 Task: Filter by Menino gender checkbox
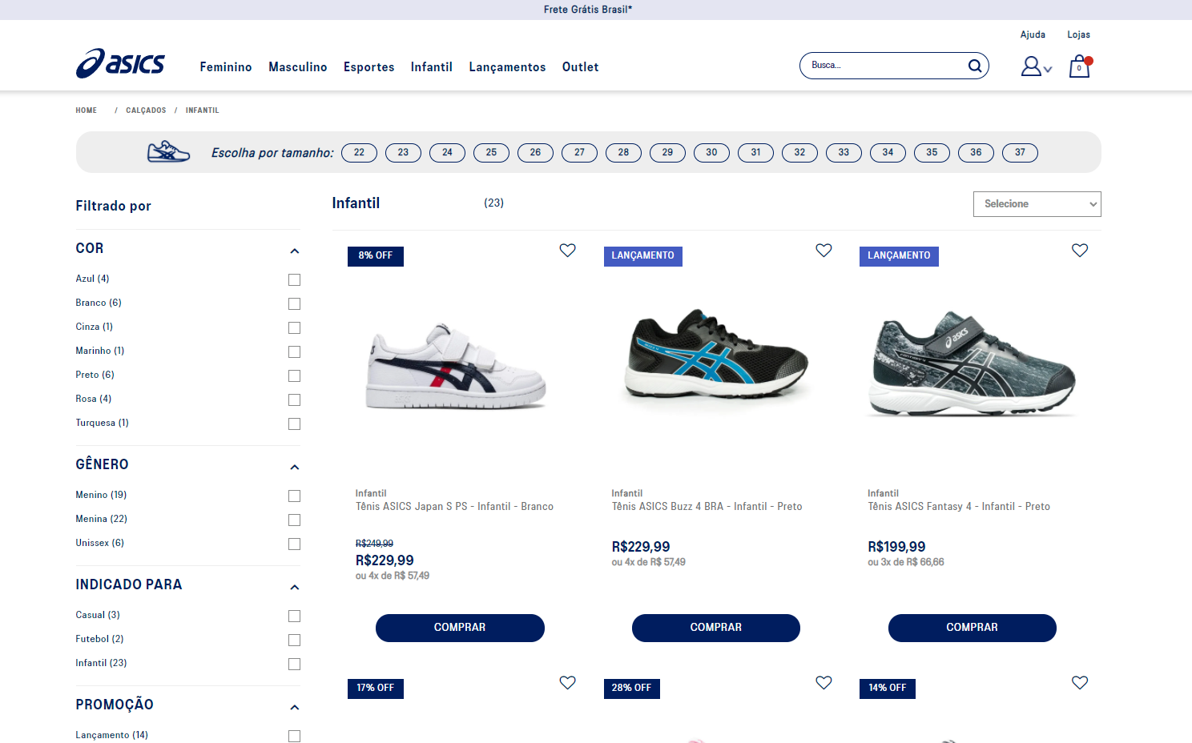294,496
